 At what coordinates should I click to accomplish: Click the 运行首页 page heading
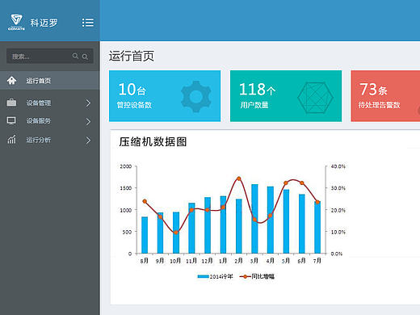click(132, 57)
